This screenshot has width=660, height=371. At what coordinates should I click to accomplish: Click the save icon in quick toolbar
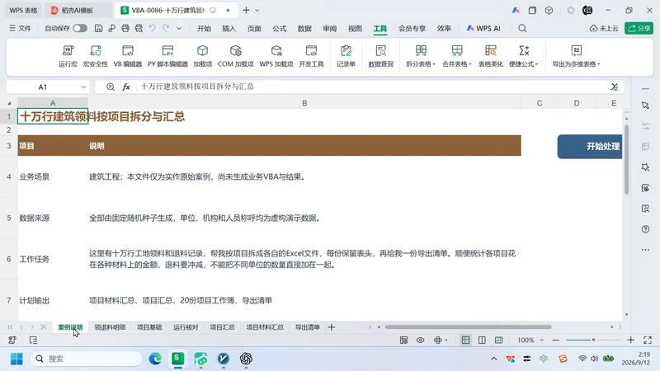(x=98, y=28)
